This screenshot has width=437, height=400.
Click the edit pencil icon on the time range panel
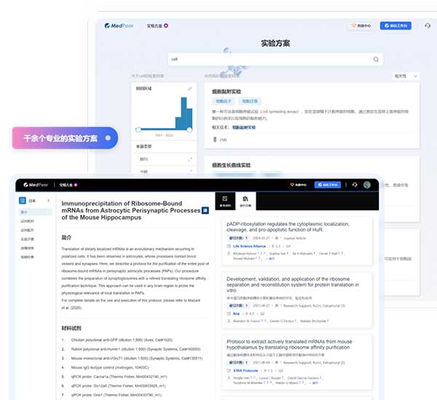tap(190, 89)
